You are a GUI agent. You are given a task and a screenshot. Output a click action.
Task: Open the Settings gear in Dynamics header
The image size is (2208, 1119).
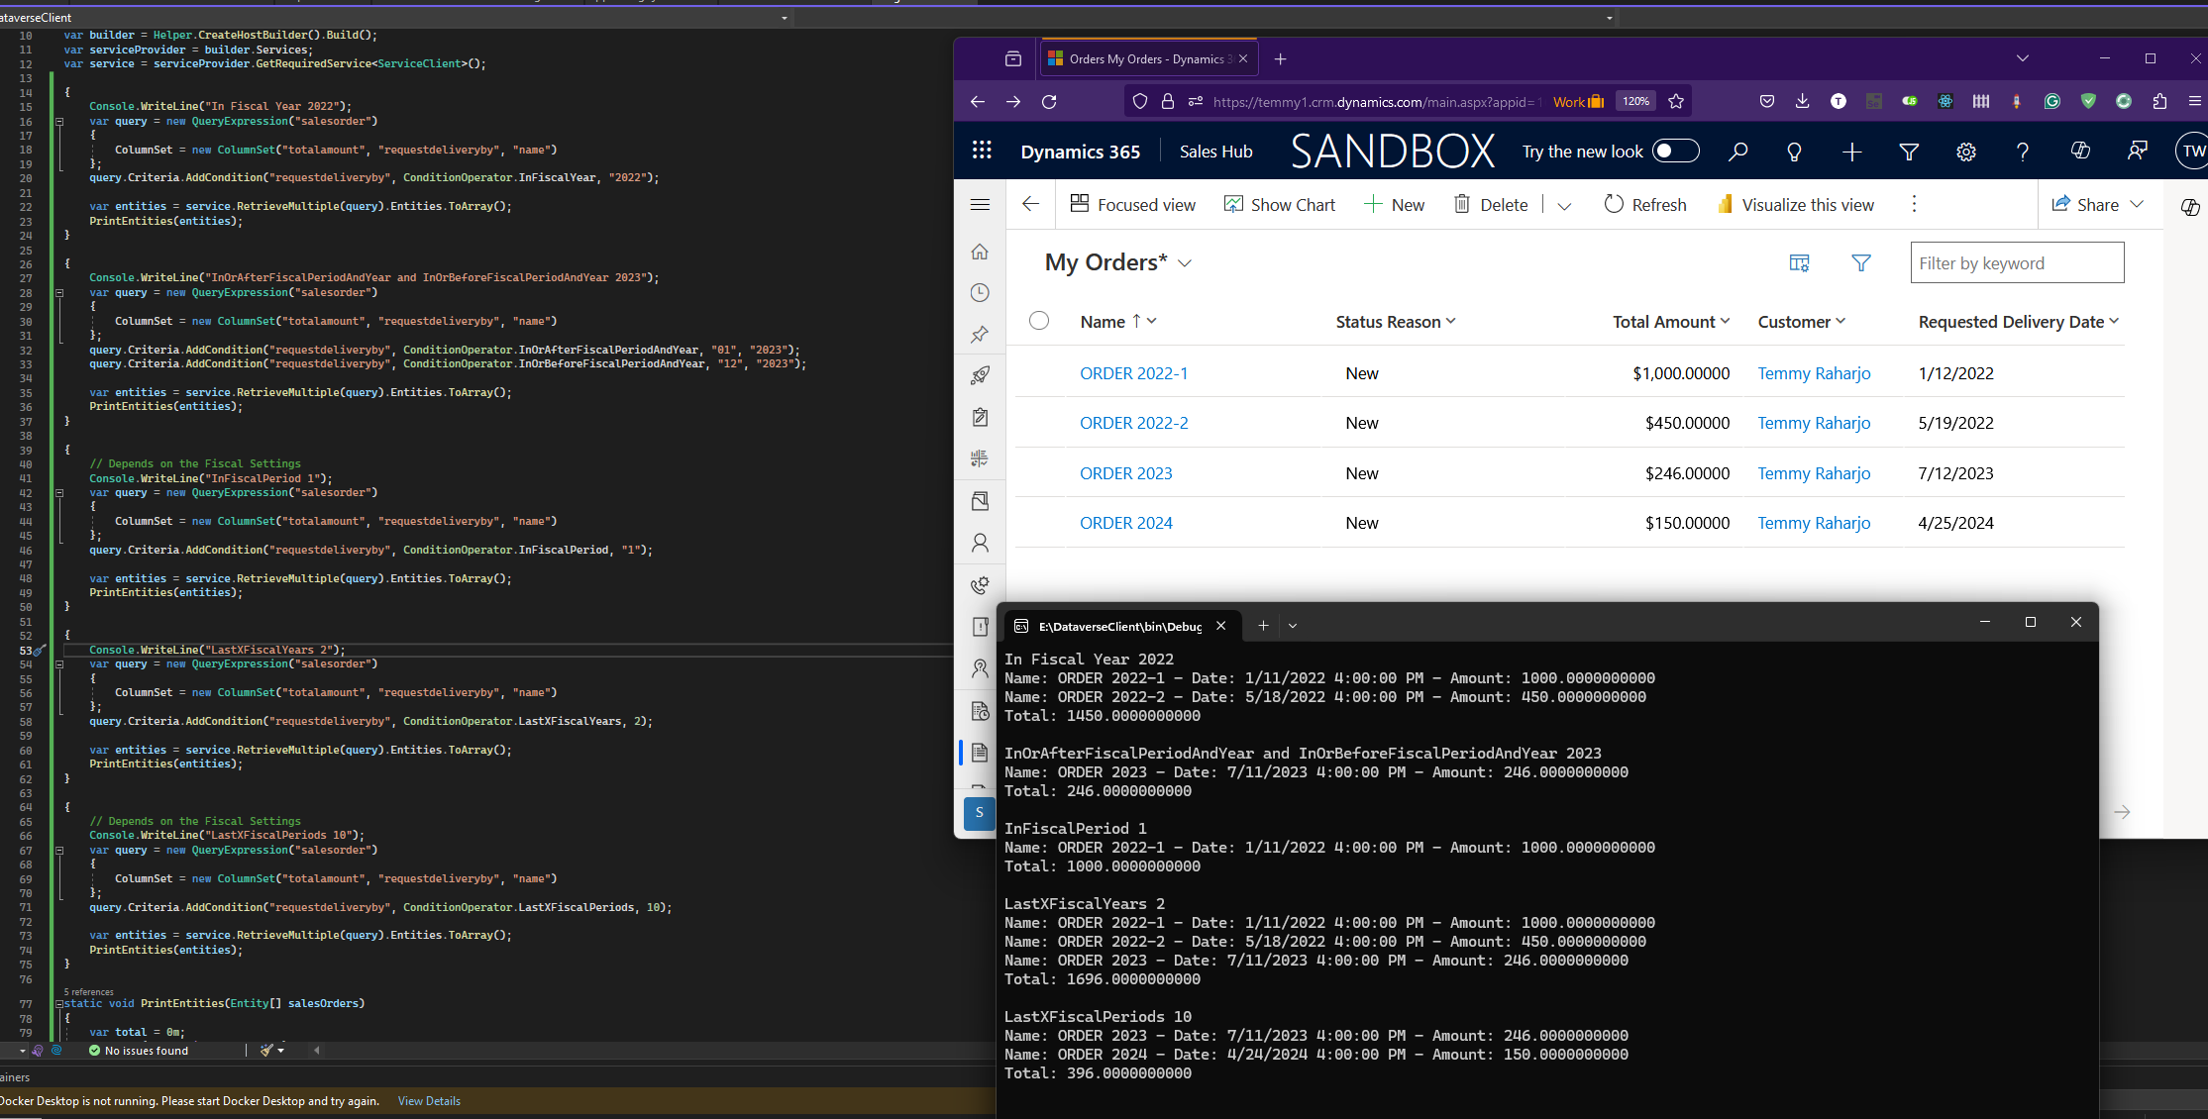coord(1966,152)
